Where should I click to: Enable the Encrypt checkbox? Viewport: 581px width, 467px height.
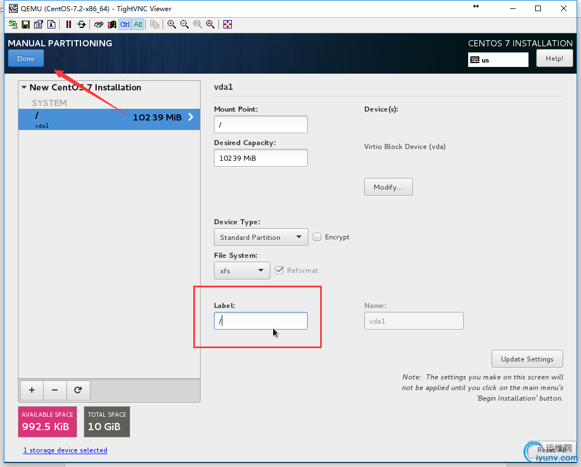(317, 237)
